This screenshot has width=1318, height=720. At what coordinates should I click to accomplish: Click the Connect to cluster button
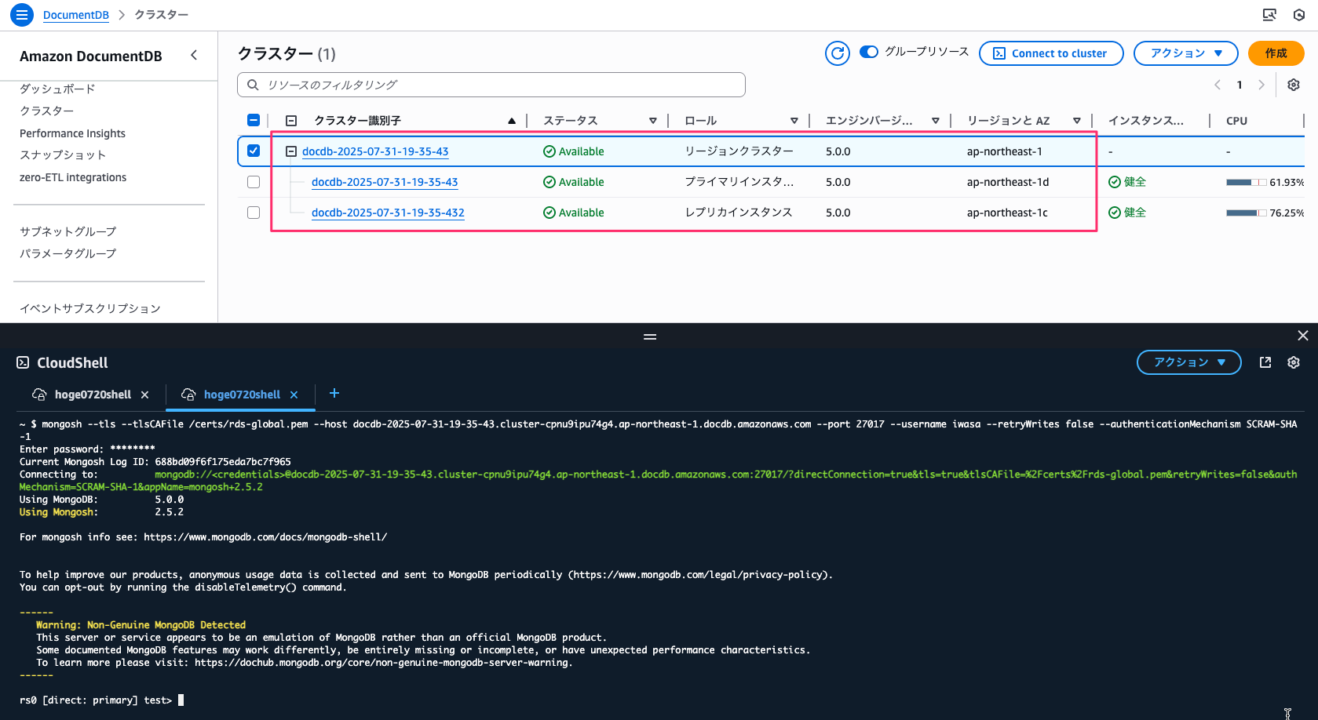point(1051,53)
